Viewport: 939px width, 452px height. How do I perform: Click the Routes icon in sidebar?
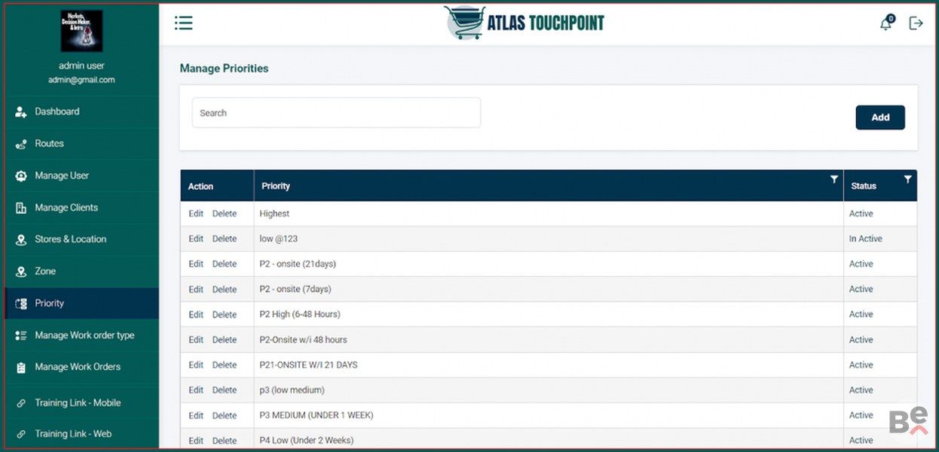(21, 144)
